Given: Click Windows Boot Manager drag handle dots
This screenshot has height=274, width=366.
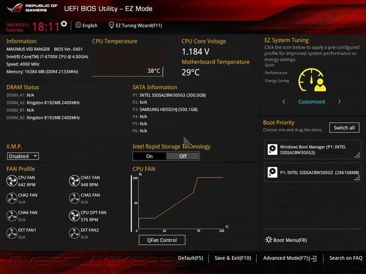Looking at the screenshot, I should 357,155.
